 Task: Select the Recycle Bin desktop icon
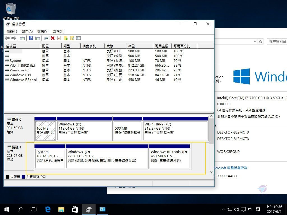11,11
